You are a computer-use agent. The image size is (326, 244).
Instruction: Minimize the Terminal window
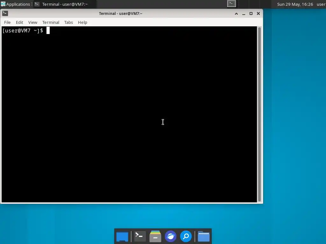point(244,14)
